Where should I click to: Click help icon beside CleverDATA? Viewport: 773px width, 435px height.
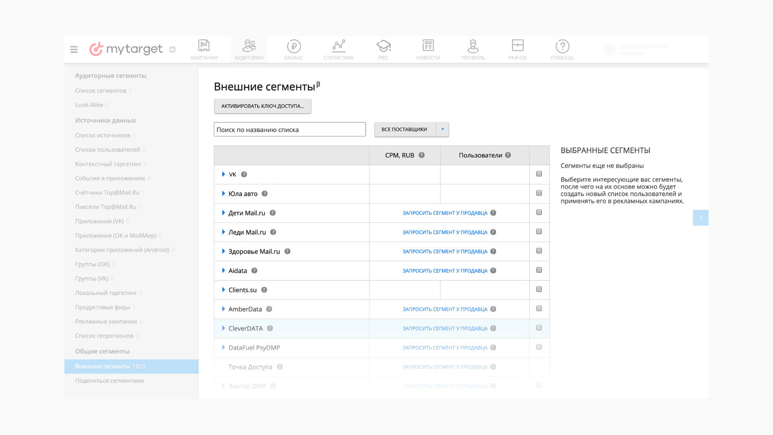(x=270, y=329)
